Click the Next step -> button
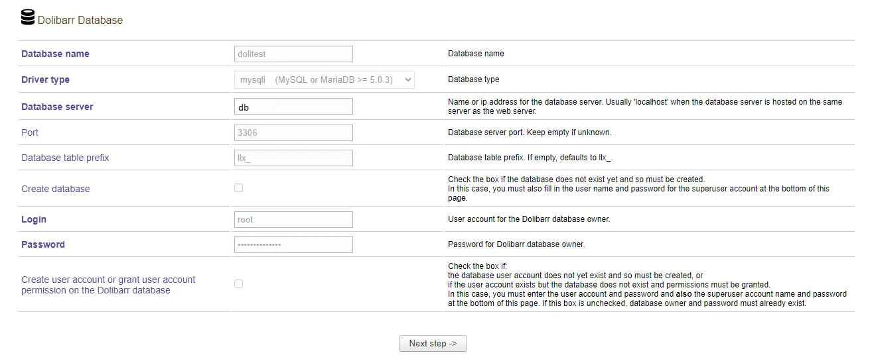The height and width of the screenshot is (359, 870). click(433, 343)
